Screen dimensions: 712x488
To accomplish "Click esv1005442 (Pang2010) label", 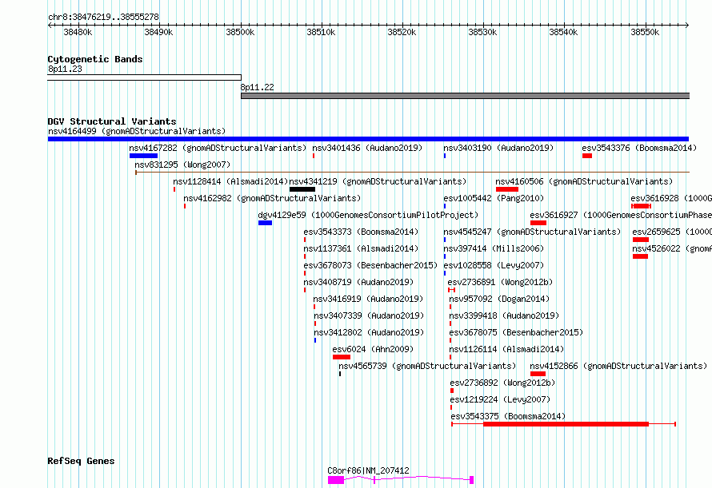I will coord(494,198).
